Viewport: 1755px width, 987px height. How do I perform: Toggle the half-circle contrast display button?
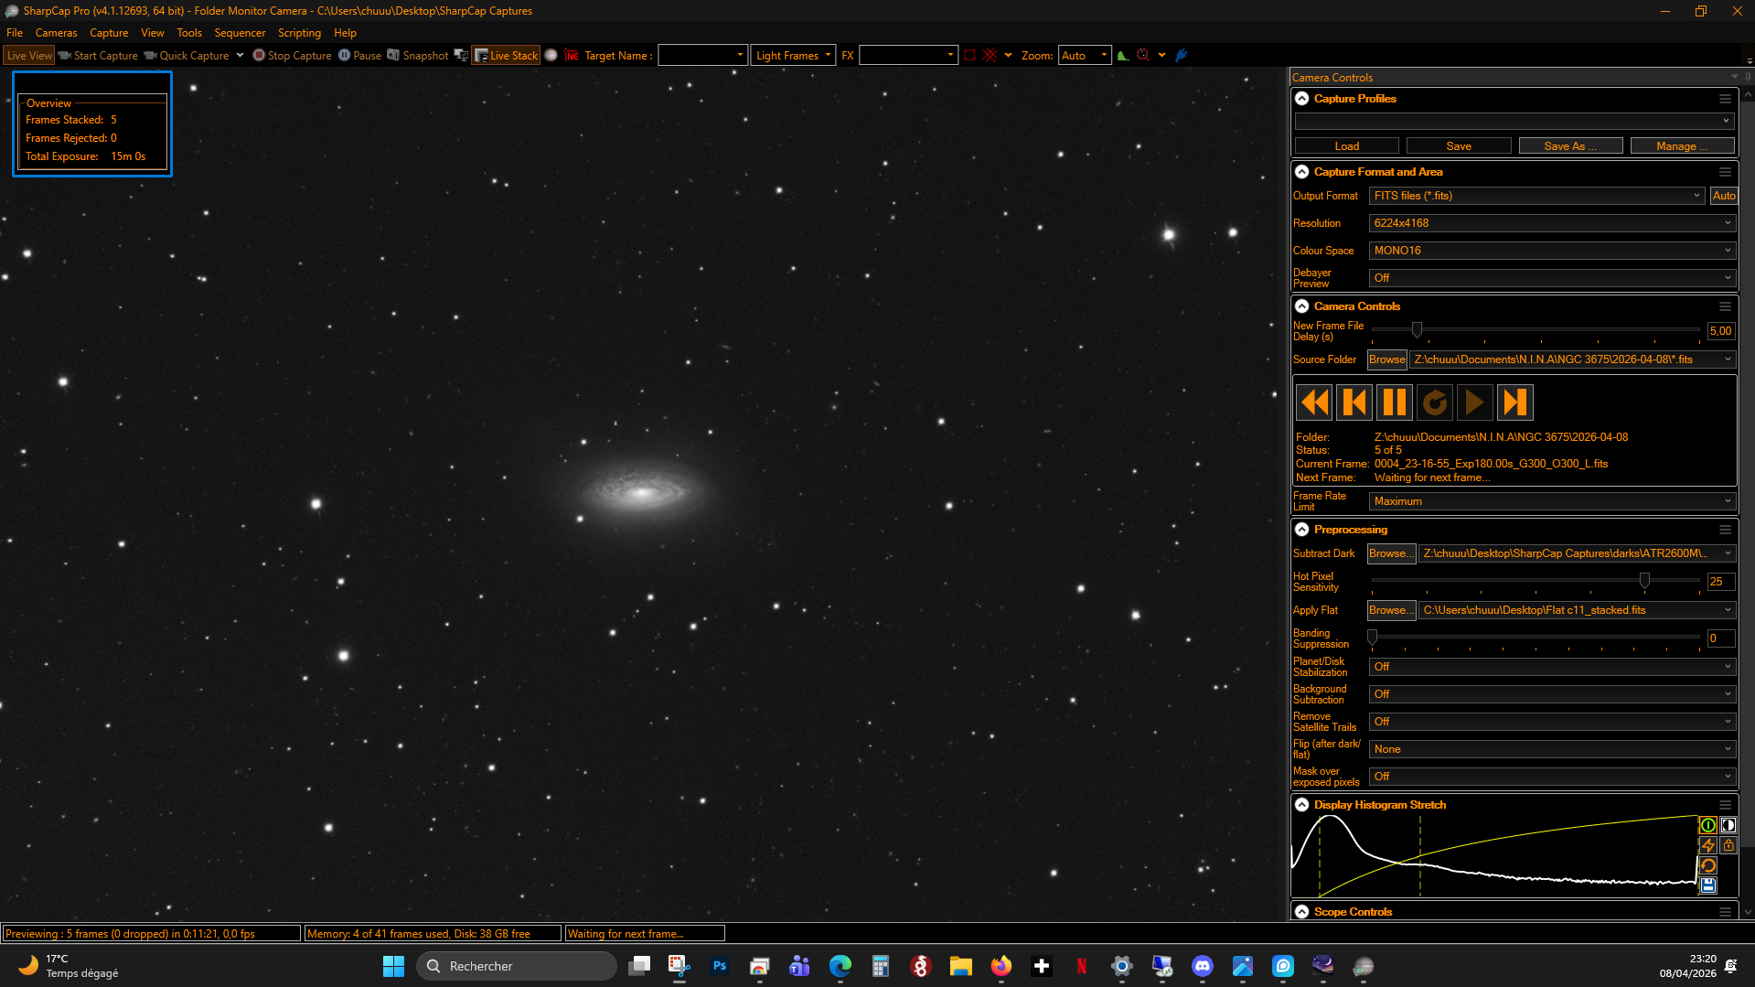point(1728,825)
